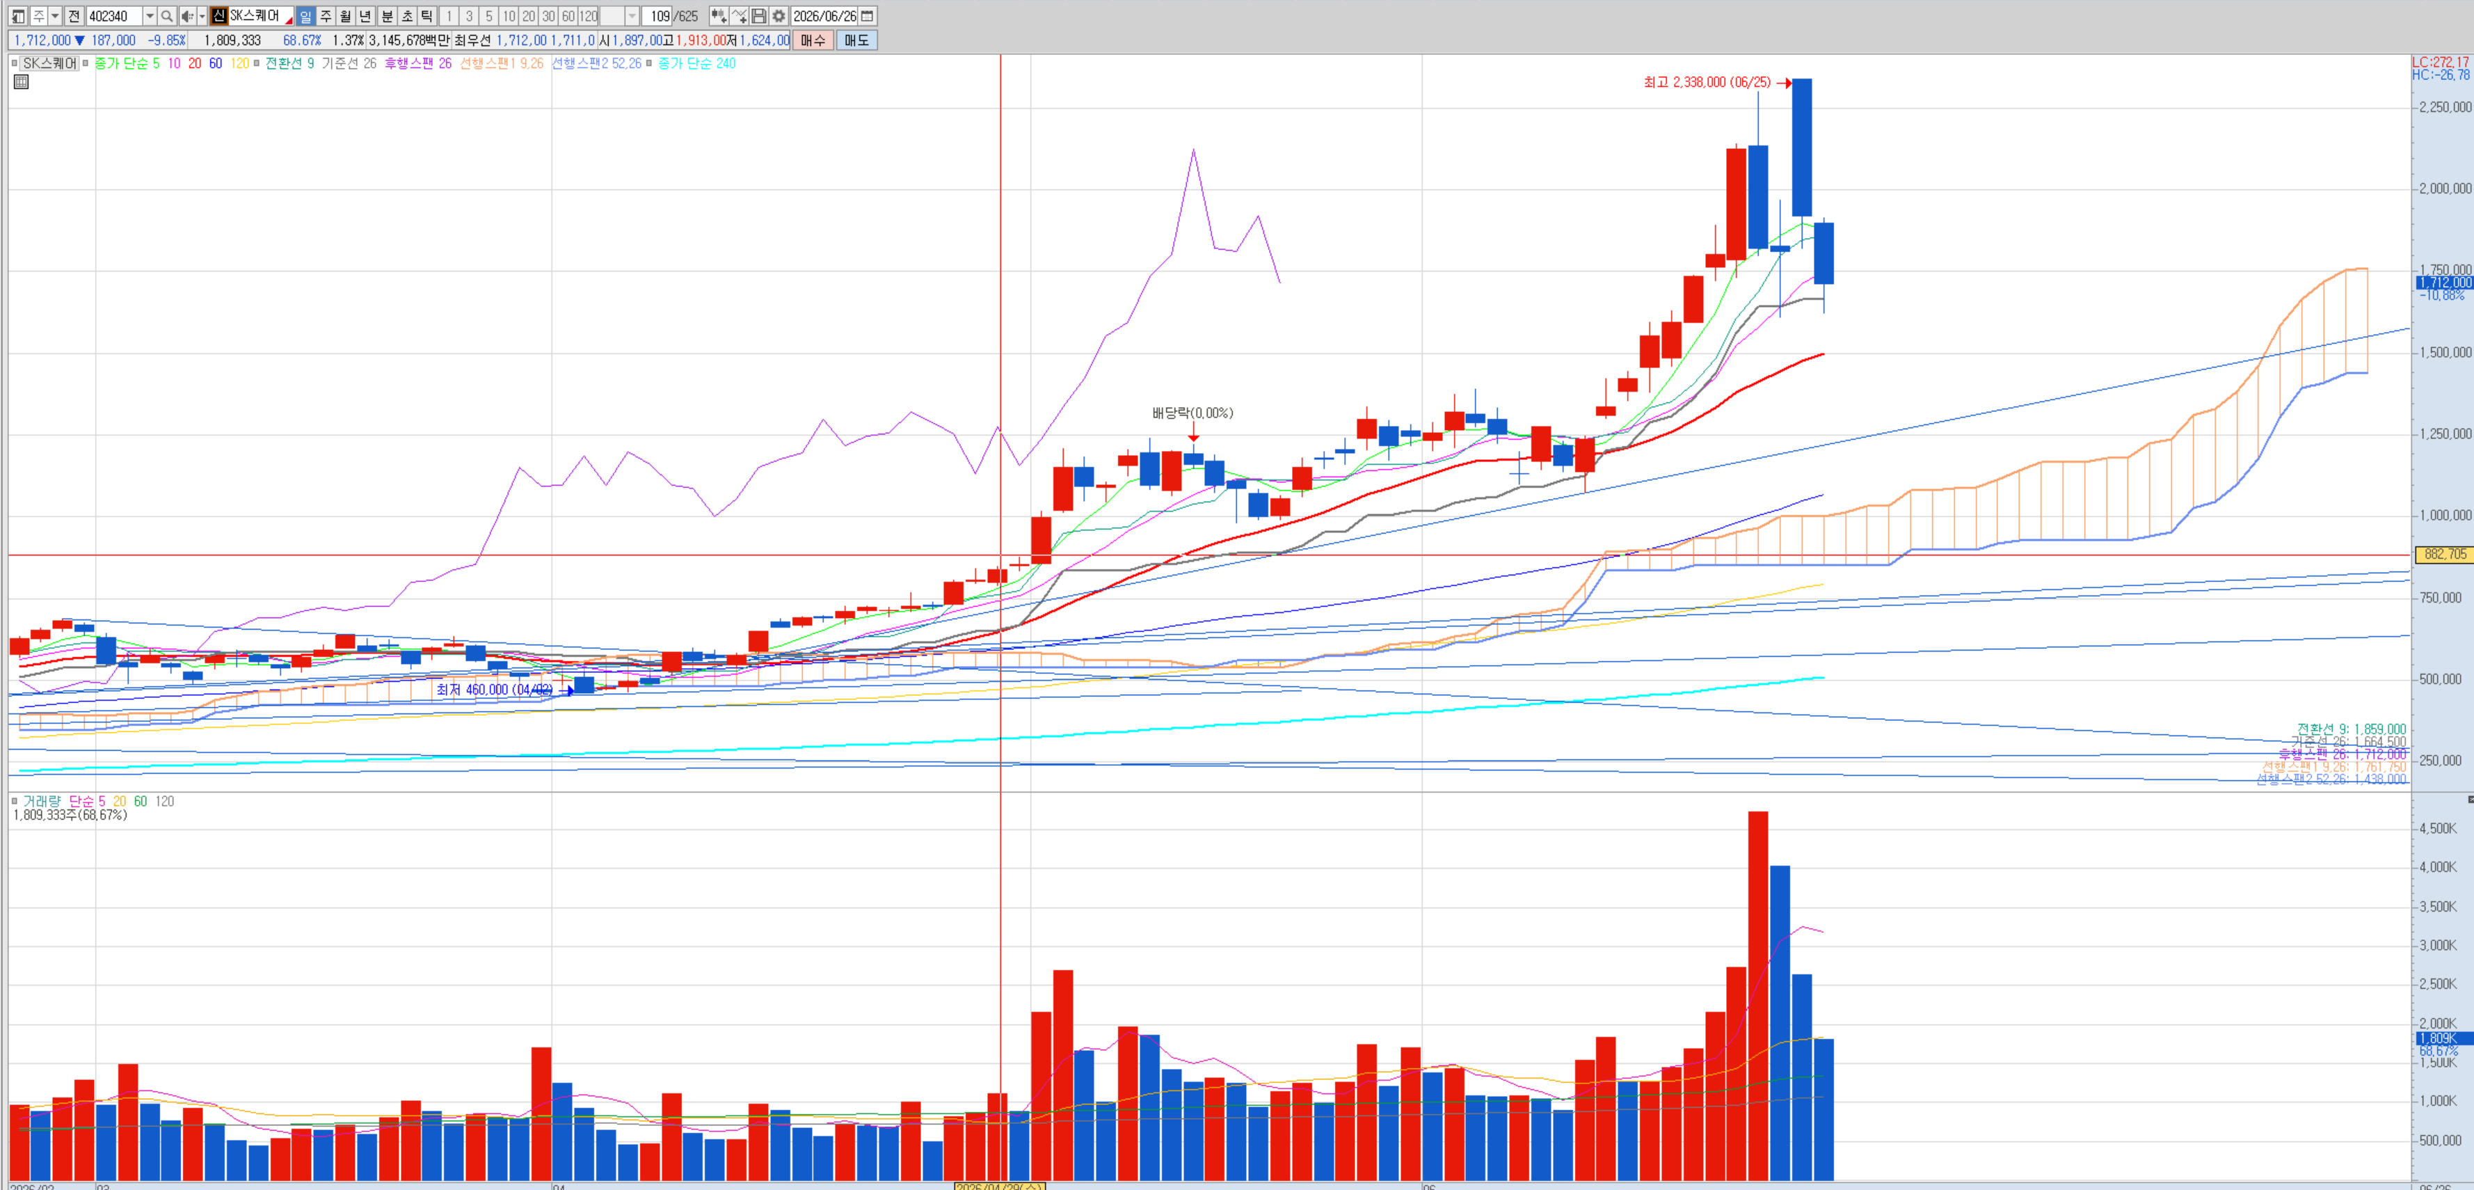This screenshot has height=1190, width=2474.
Task: Switch to the 초 second chart
Action: (407, 16)
